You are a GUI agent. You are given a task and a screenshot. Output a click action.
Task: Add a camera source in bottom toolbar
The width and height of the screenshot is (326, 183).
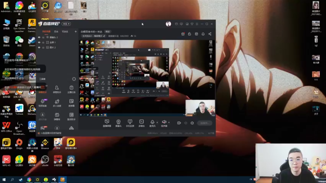click(118, 123)
